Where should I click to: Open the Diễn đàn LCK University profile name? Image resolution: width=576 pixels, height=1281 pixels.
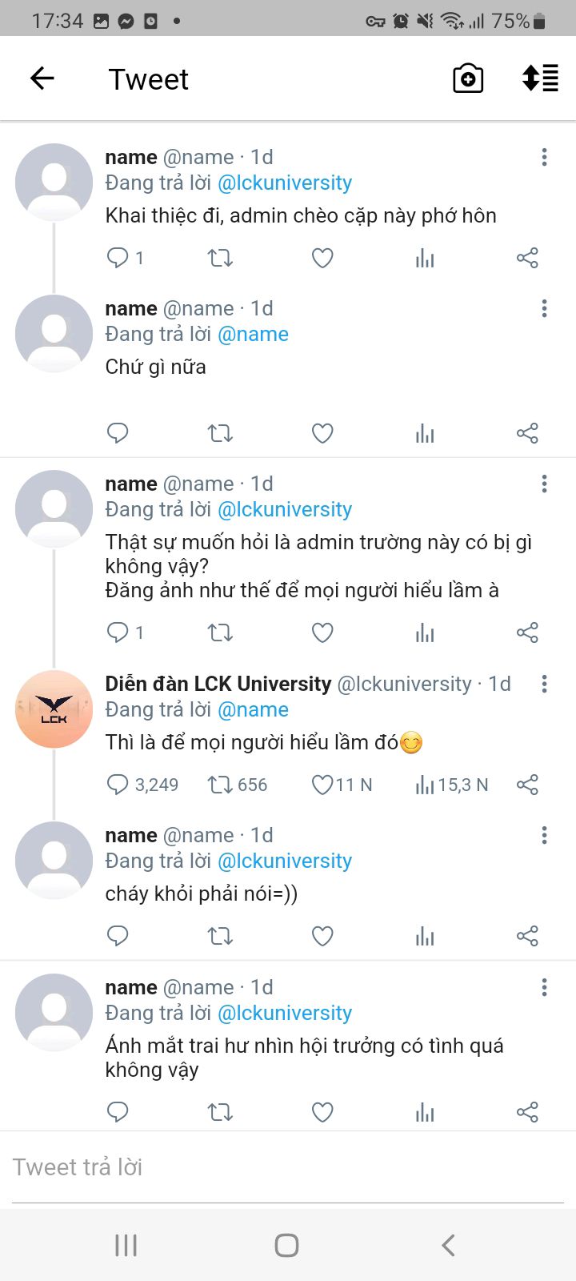pyautogui.click(x=218, y=684)
